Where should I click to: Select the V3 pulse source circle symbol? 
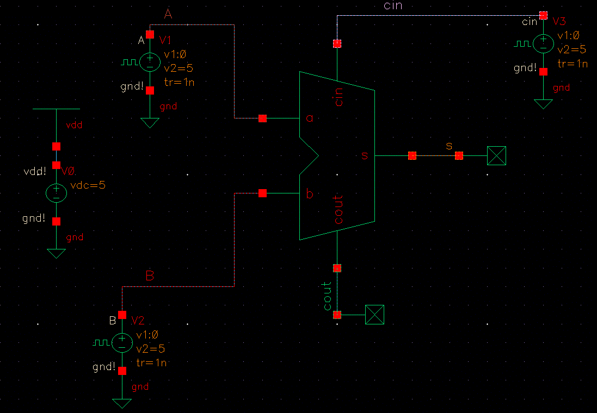(543, 43)
